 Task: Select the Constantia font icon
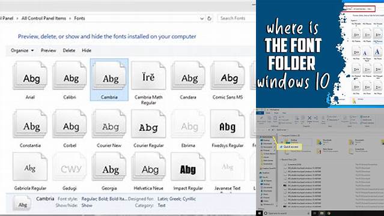(x=30, y=124)
